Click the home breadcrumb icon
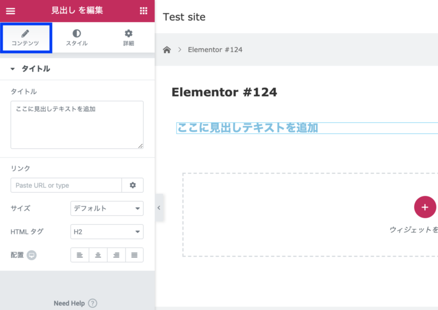The image size is (438, 310). 167,50
